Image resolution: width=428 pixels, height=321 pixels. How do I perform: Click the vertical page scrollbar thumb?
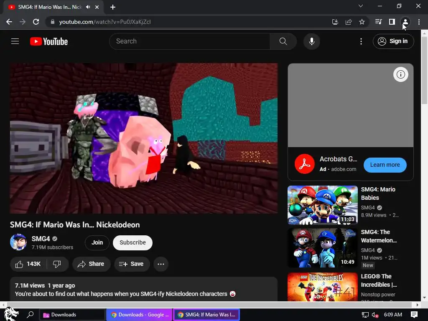click(x=424, y=70)
